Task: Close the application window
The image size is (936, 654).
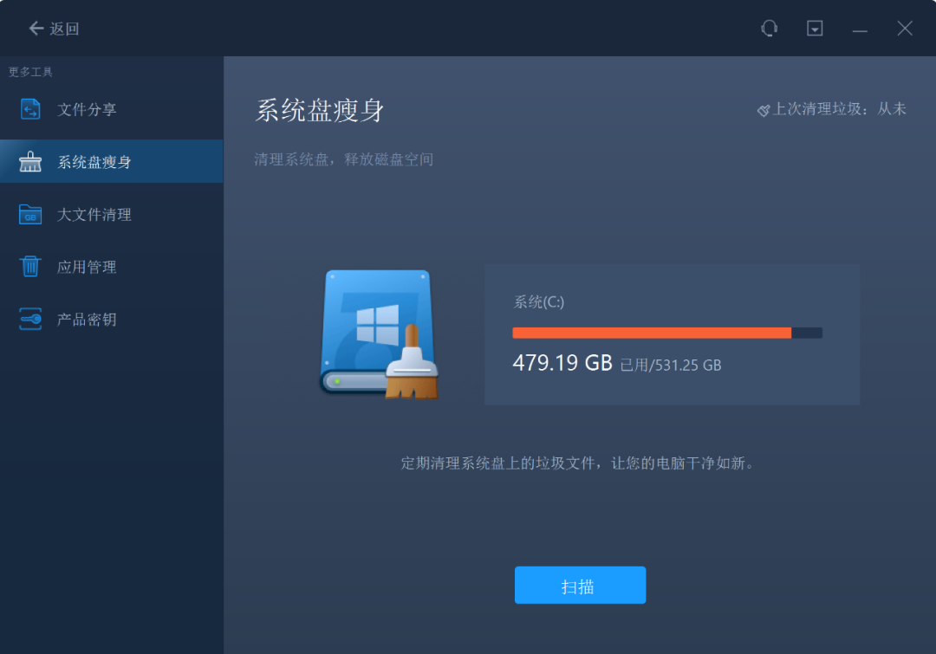Action: (905, 28)
